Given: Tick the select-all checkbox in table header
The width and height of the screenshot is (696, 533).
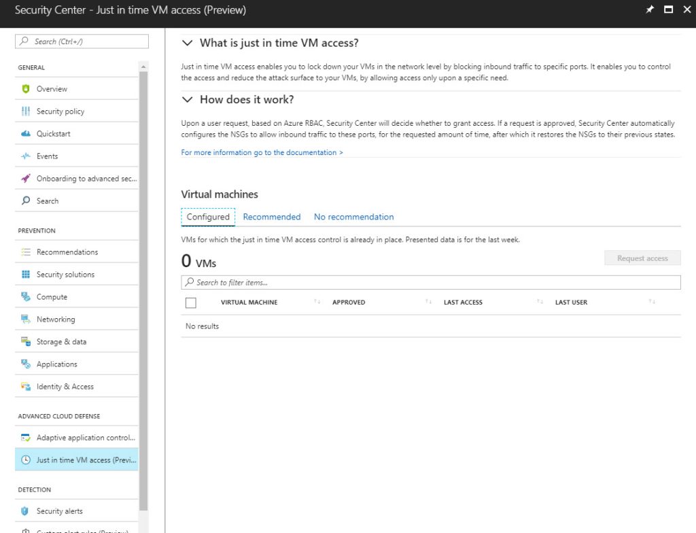Looking at the screenshot, I should coord(191,303).
